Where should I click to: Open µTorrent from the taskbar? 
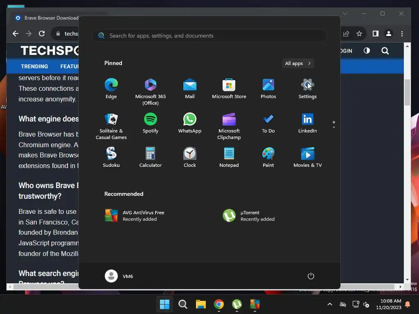(237, 304)
